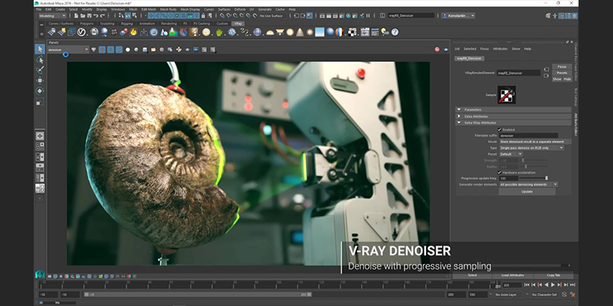Toggle the Hardware acceleration checkbox
Screen dimensions: 613x306
point(500,173)
